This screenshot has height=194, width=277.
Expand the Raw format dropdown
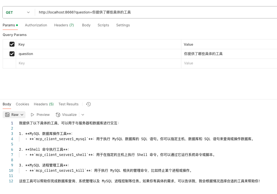pos(14,115)
